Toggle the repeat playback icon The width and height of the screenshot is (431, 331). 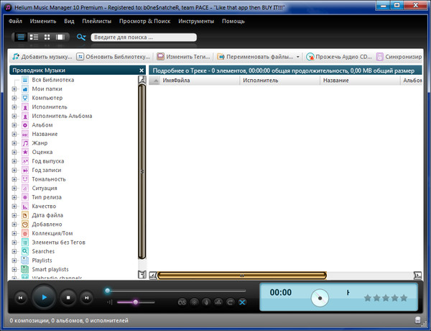pyautogui.click(x=230, y=302)
